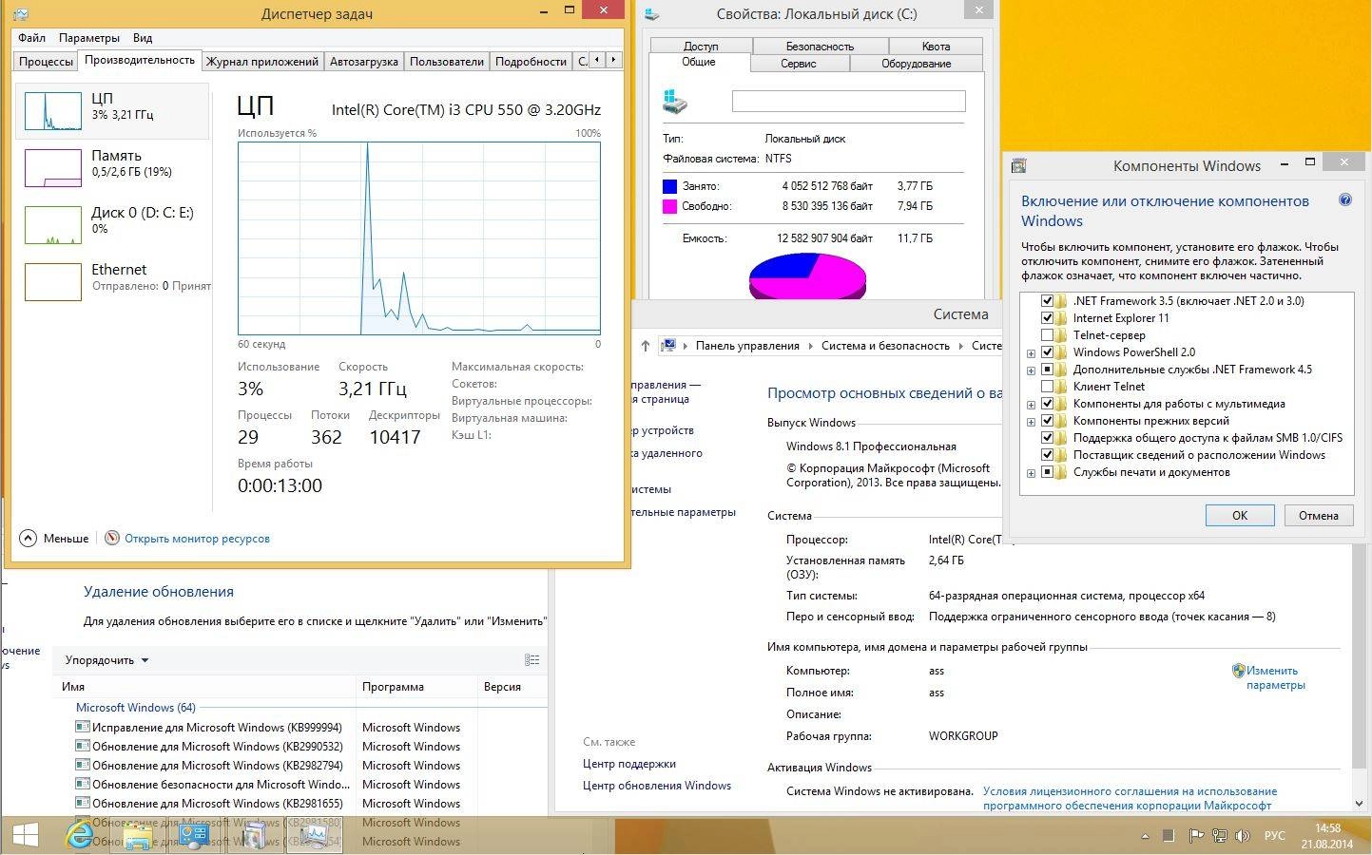Click the shield icon beside Изменить параметры
The image size is (1372, 855).
tap(1238, 671)
